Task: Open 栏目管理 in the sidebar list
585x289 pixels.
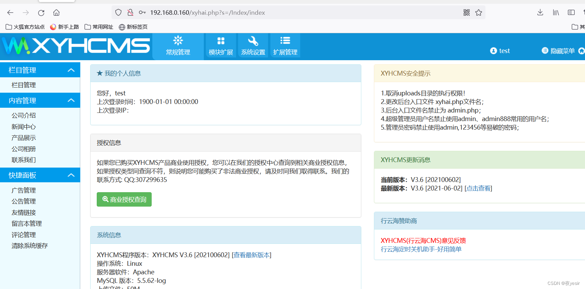Action: coord(24,85)
